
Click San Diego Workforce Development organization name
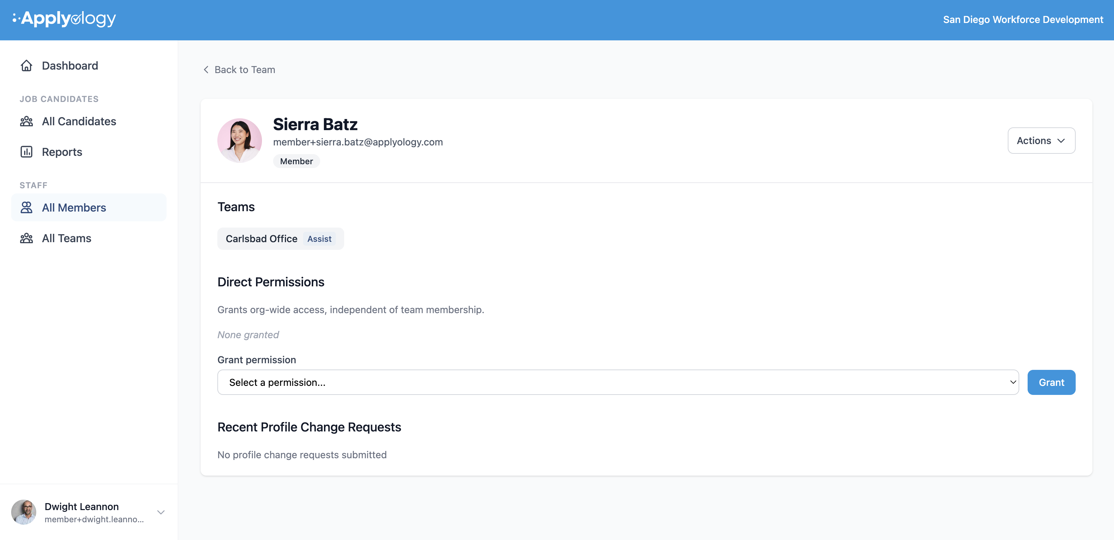(x=1023, y=20)
